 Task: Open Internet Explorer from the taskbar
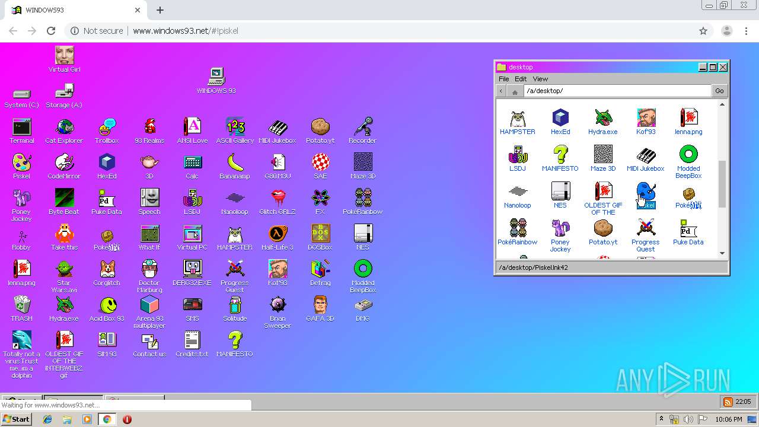click(x=47, y=419)
